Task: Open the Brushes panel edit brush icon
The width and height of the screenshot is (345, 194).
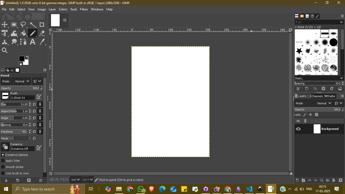Action: coord(298,89)
